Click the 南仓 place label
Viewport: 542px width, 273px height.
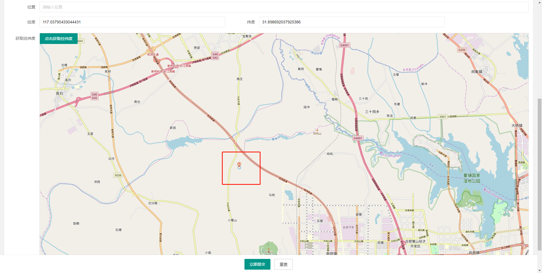(137, 102)
